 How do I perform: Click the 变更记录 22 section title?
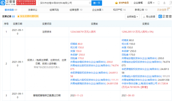pos(8,16)
